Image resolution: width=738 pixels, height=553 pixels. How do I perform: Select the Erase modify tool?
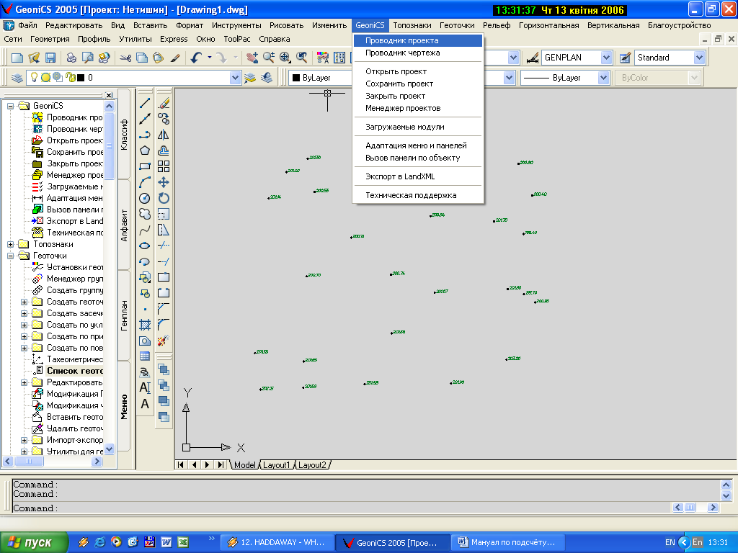164,103
